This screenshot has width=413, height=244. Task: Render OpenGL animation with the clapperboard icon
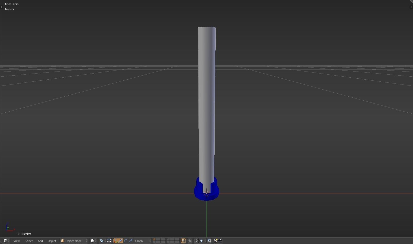coord(220,241)
